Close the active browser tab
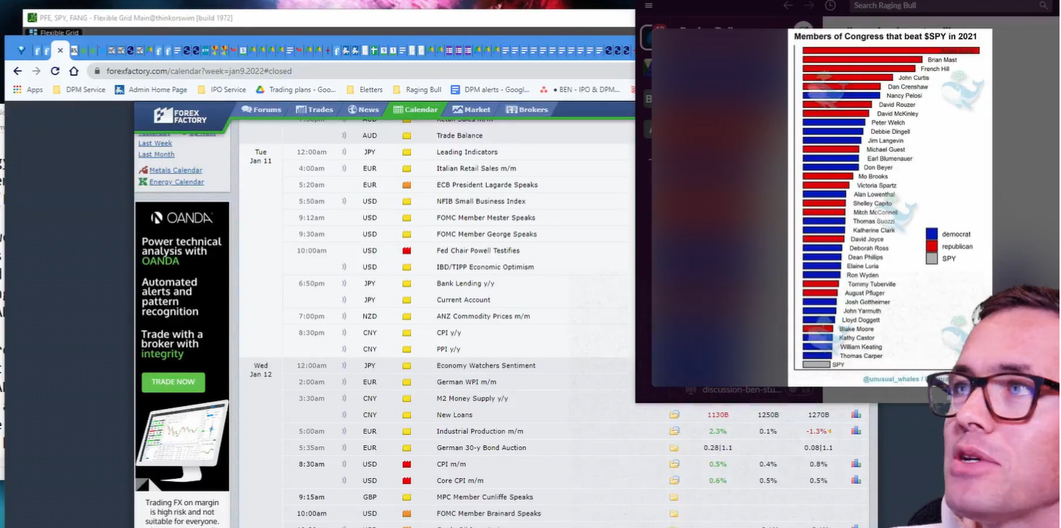The width and height of the screenshot is (1061, 528). [x=60, y=51]
